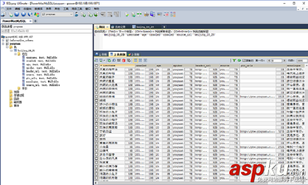Switch to the 1 信息 result tab

click(x=101, y=55)
